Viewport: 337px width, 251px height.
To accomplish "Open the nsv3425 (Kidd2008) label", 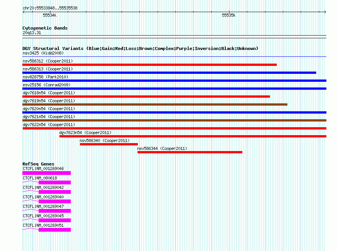I will click(x=43, y=53).
